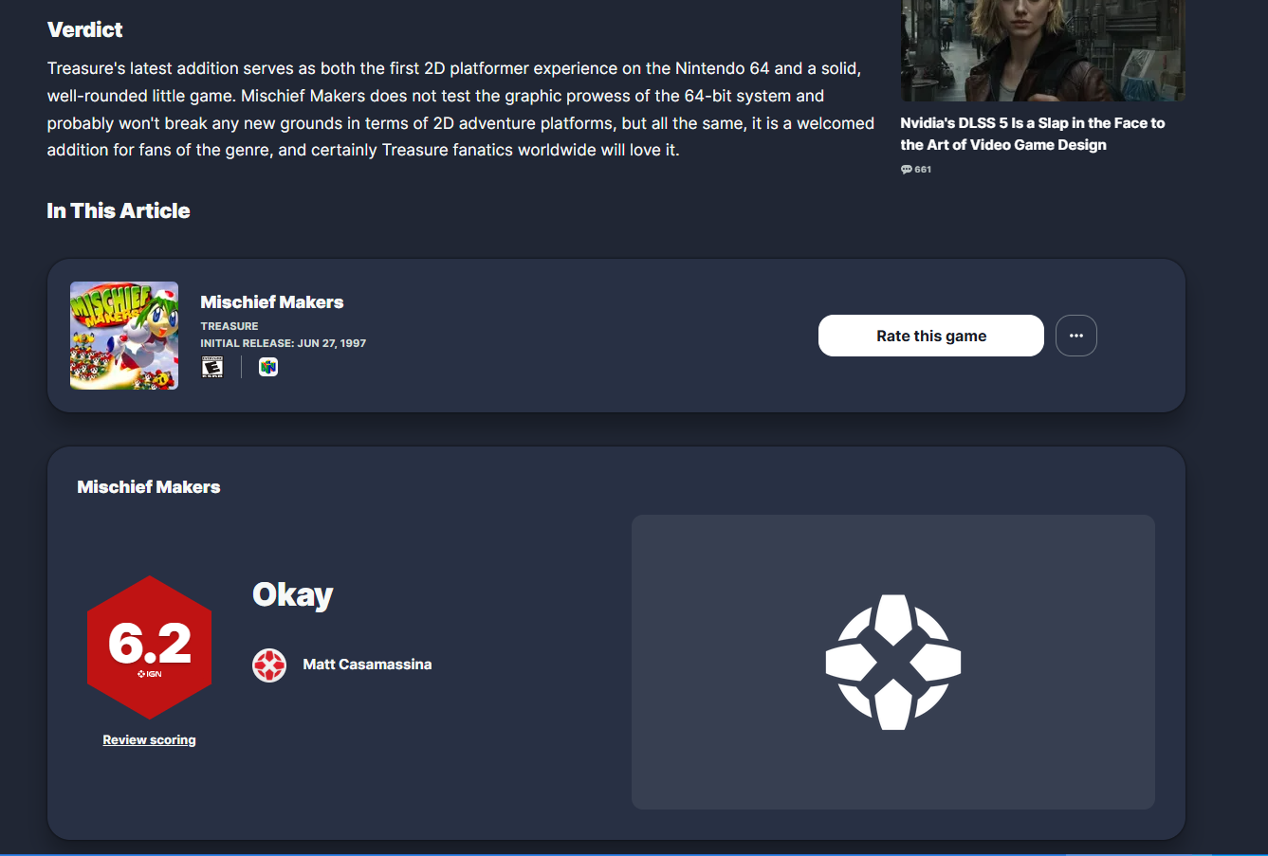Open the Nvidia DLSS 5 article headline
1268x856 pixels.
tap(1033, 134)
